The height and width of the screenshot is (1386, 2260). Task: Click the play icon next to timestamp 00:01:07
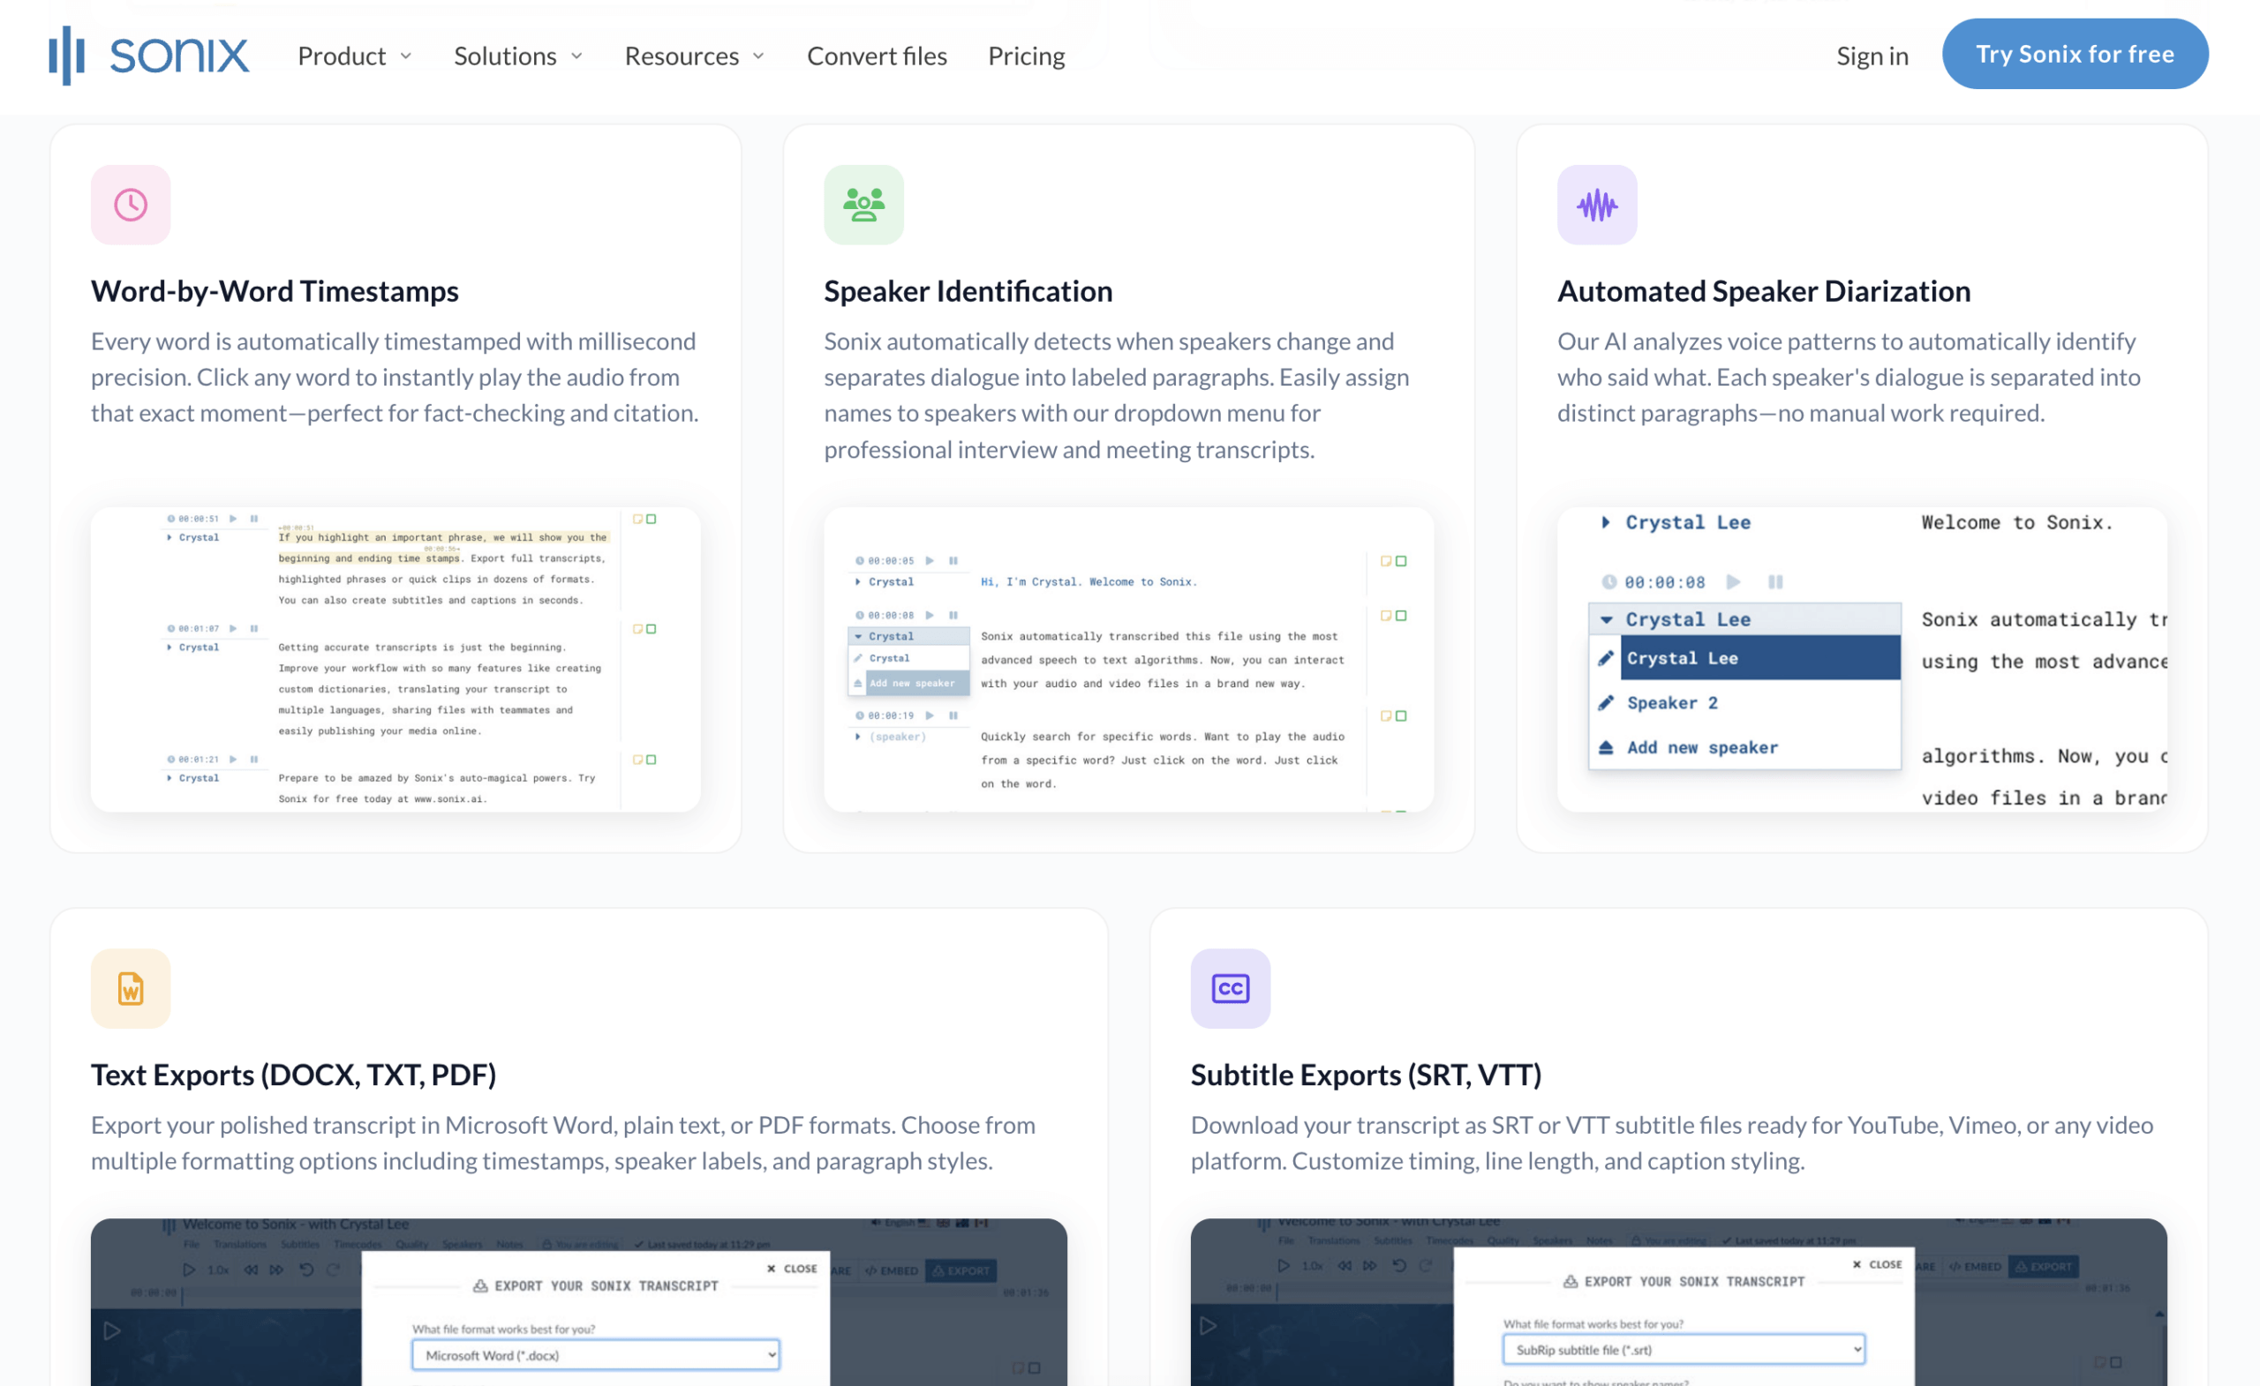233,629
